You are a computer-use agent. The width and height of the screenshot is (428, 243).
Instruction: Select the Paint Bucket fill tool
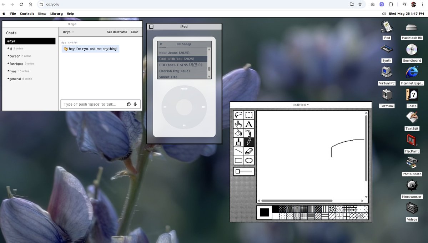click(x=238, y=133)
